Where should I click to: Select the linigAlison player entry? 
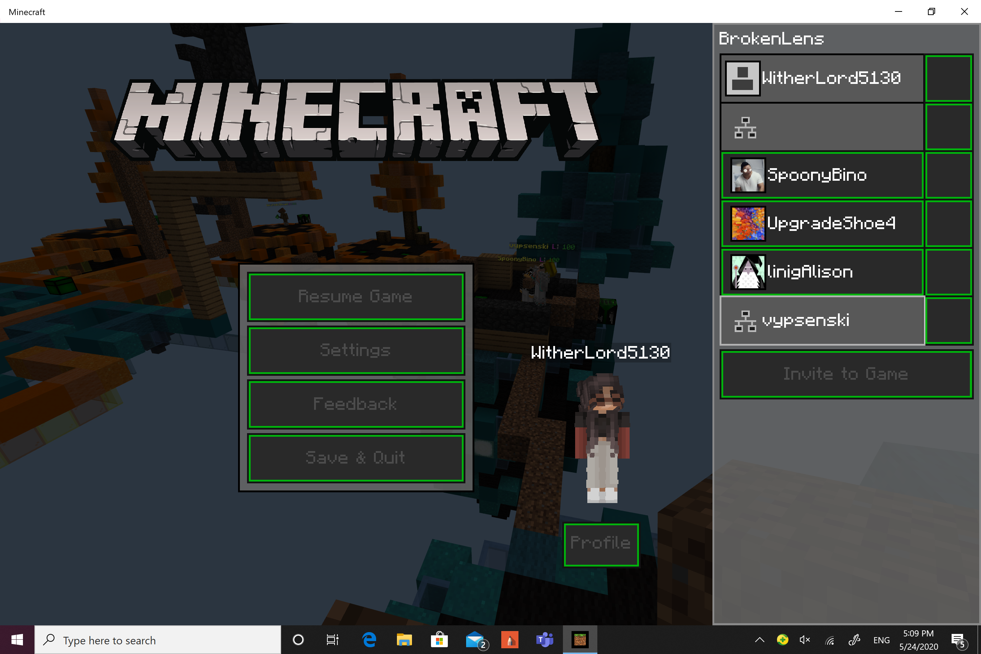[x=822, y=272]
